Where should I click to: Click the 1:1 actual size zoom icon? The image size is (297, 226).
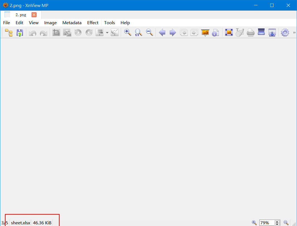pyautogui.click(x=139, y=33)
